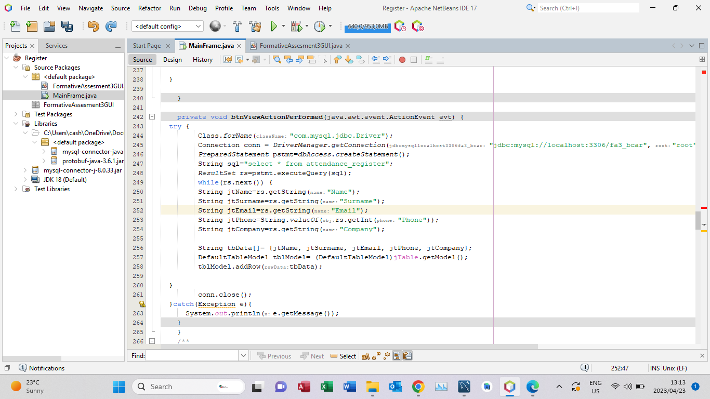Image resolution: width=710 pixels, height=399 pixels.
Task: Comment selected lines using the Comment icon
Action: click(x=427, y=59)
